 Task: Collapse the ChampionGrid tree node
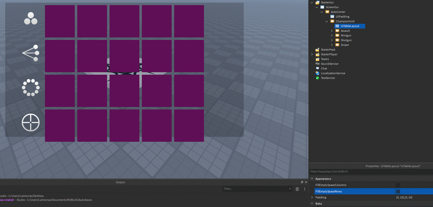coord(327,21)
